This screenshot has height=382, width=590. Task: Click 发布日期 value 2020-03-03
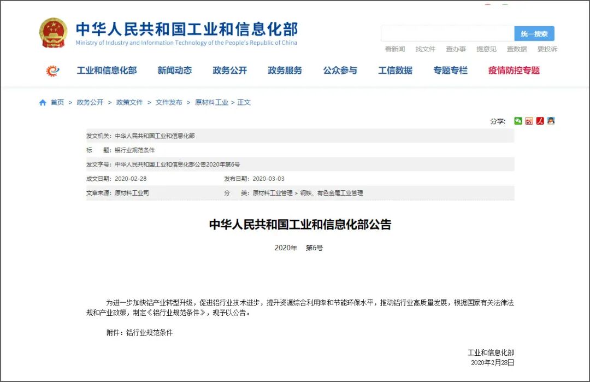coord(268,179)
